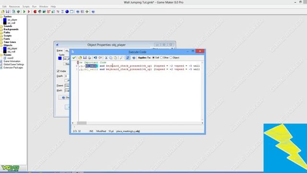Image resolution: width=307 pixels, height=173 pixels.
Task: Toggle the highlighted code-check toolbar button
Action: [x=128, y=58]
